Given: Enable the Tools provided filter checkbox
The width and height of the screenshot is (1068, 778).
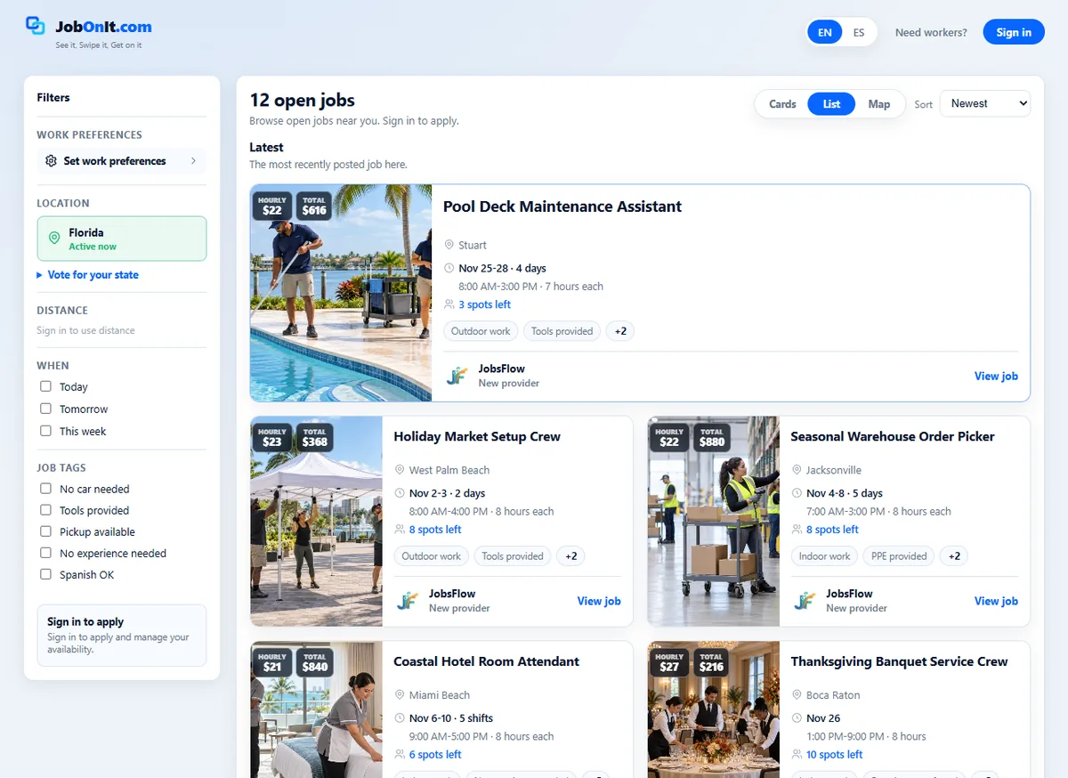Looking at the screenshot, I should pos(45,510).
